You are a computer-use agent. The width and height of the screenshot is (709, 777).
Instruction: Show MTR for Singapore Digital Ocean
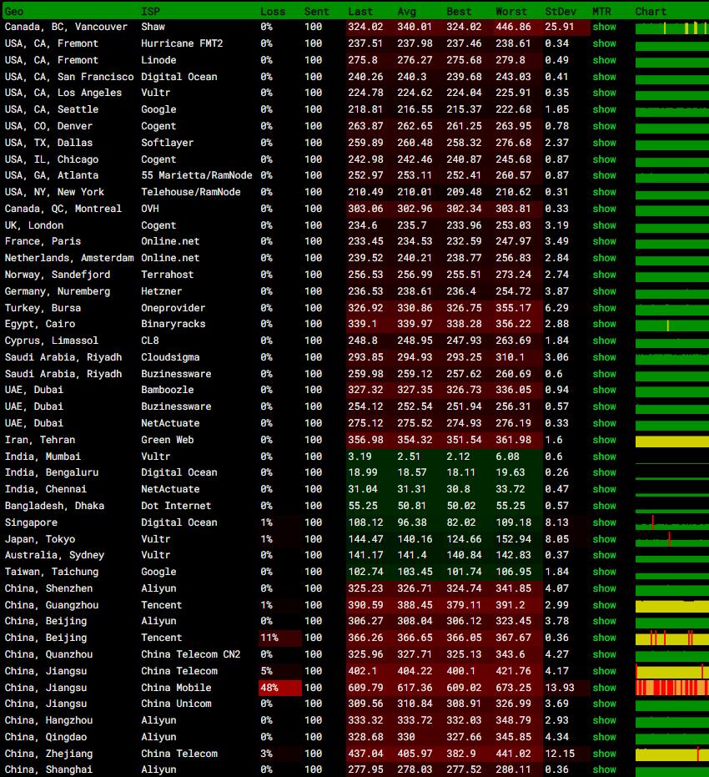tap(604, 522)
